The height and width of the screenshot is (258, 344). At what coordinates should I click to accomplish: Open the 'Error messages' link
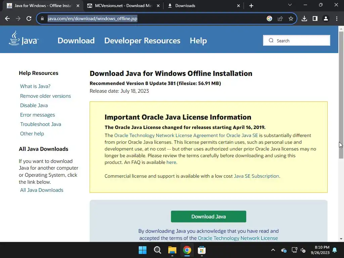38,115
